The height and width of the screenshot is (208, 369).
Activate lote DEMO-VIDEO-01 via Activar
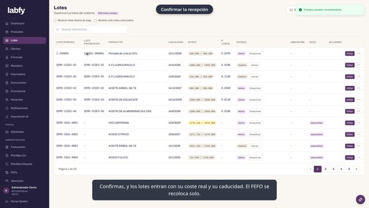tap(255, 65)
